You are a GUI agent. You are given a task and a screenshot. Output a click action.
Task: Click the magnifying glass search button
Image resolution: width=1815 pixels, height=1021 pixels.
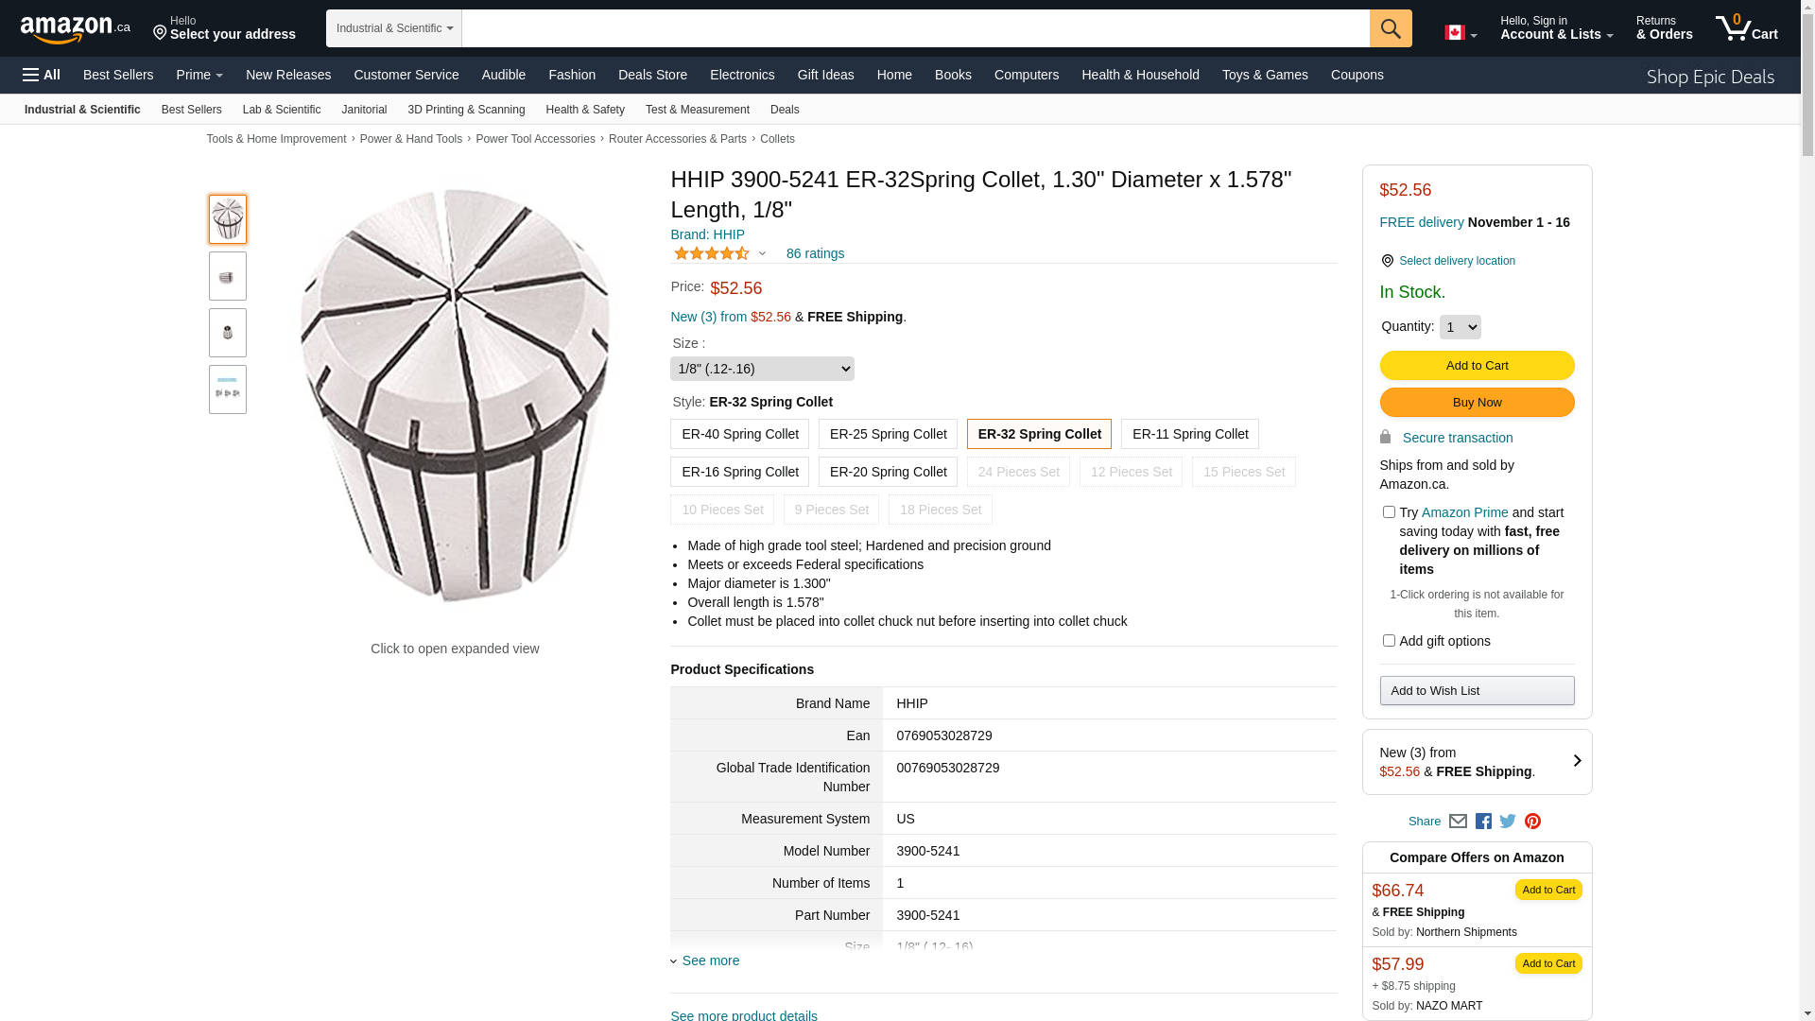[x=1390, y=28]
